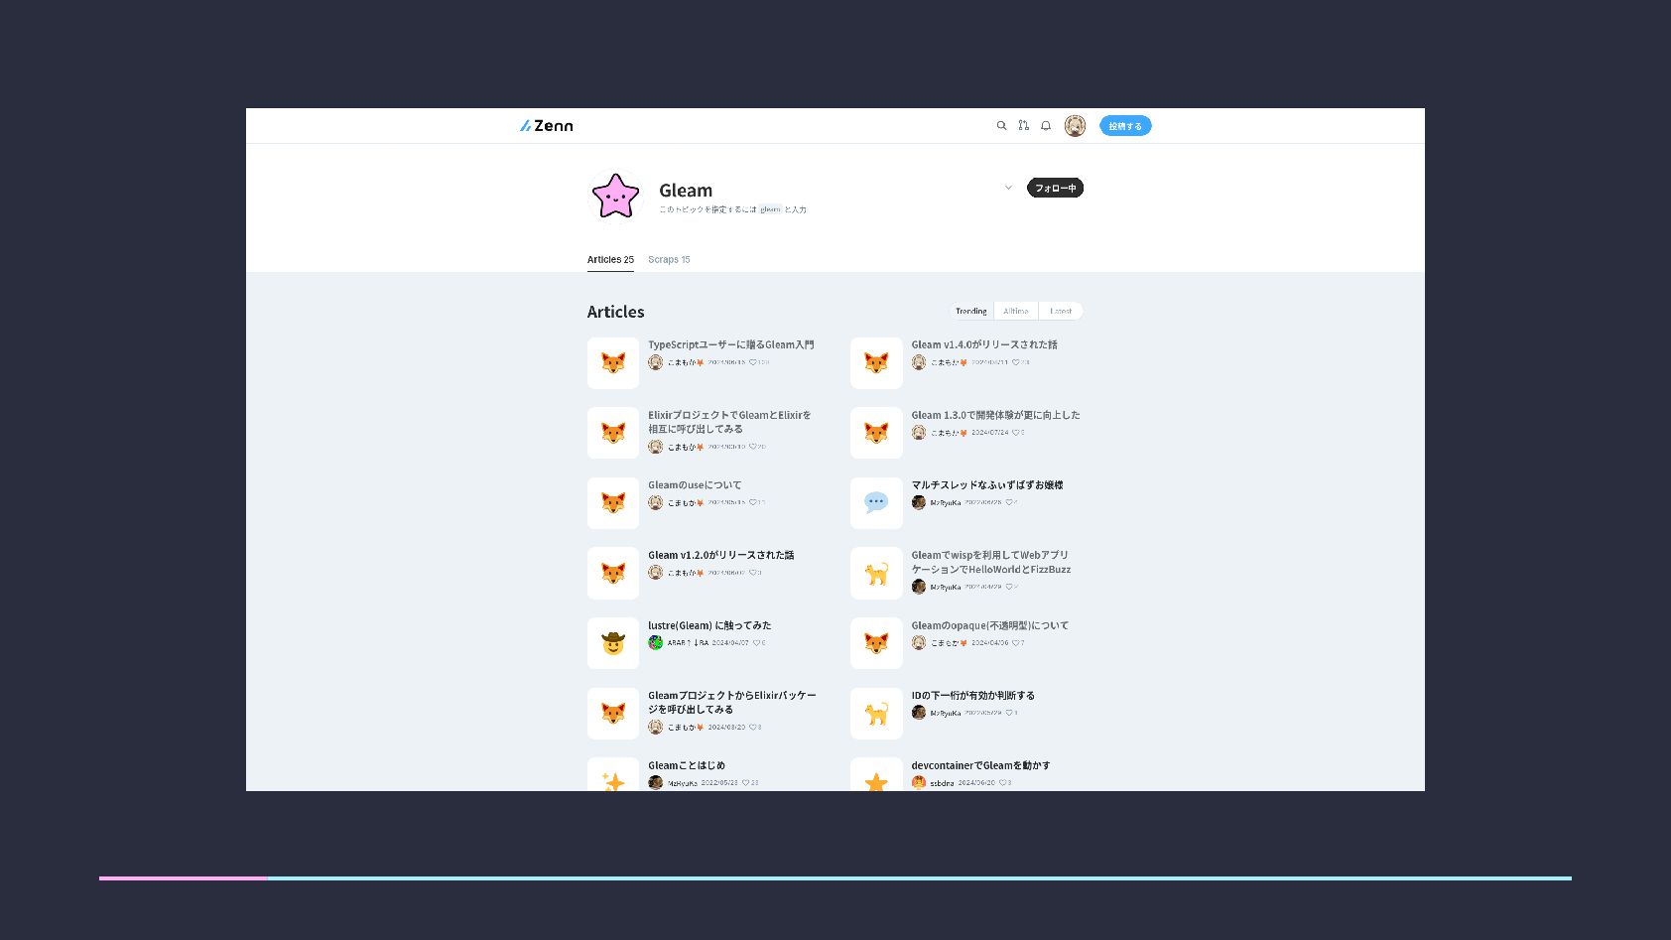The width and height of the screenshot is (1671, 940).
Task: Select the Latest sort option
Action: 1061,311
